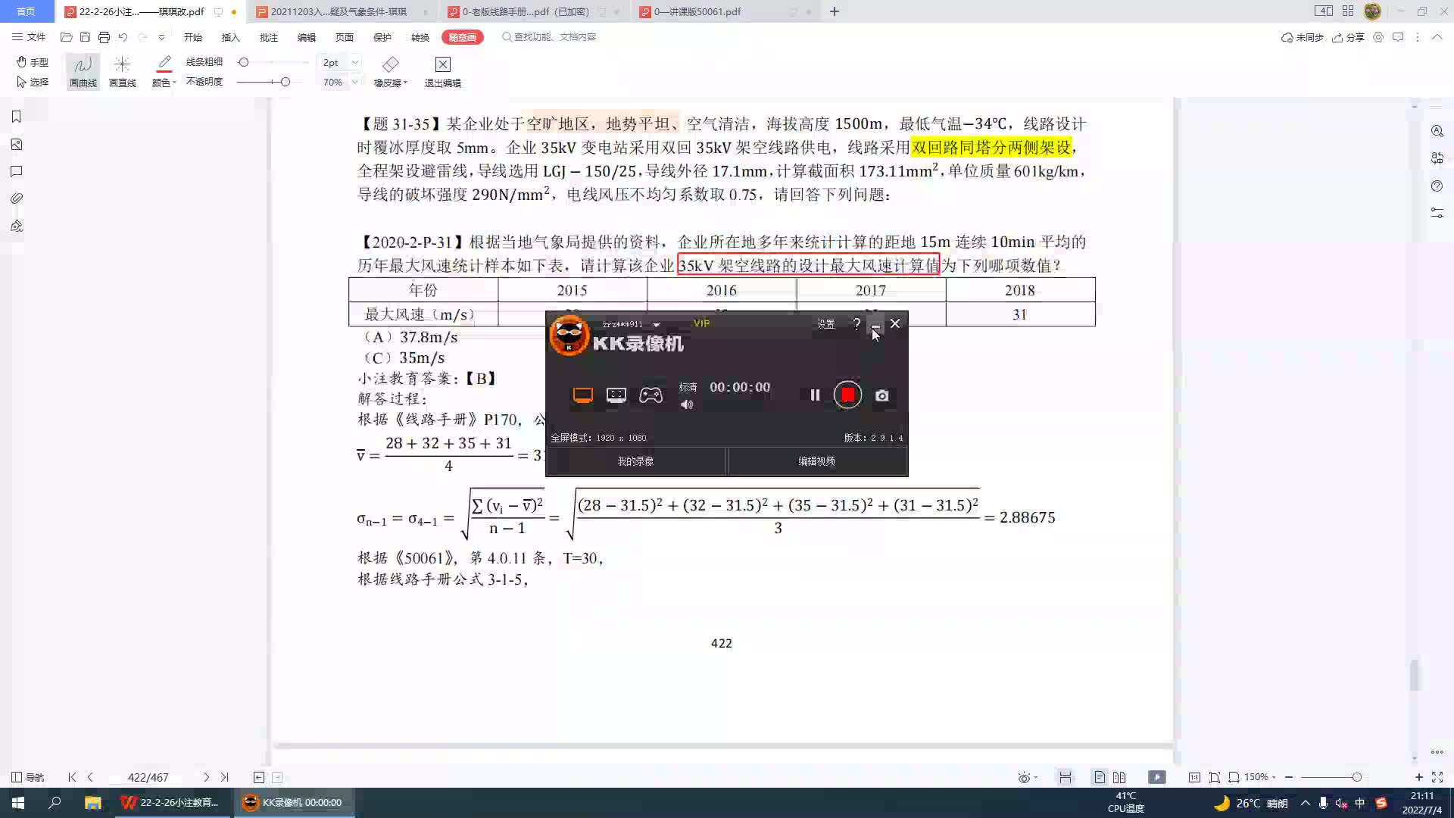Mute the KK recorder speaker icon
This screenshot has height=818, width=1454.
coord(687,404)
